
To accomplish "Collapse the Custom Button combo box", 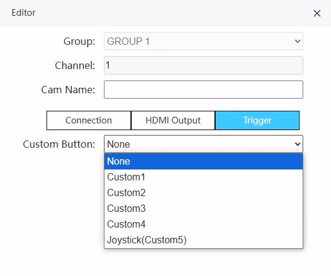I will (x=204, y=144).
